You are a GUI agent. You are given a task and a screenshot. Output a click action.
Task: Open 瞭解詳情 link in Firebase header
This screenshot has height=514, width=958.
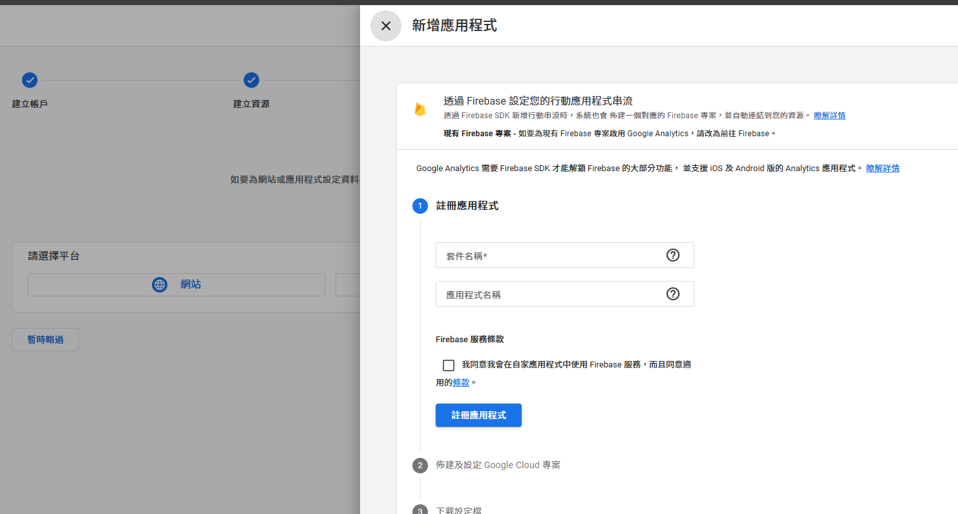click(x=829, y=116)
